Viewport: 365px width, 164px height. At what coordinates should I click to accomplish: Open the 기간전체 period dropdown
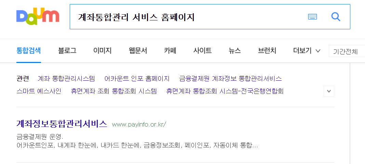tap(347, 51)
